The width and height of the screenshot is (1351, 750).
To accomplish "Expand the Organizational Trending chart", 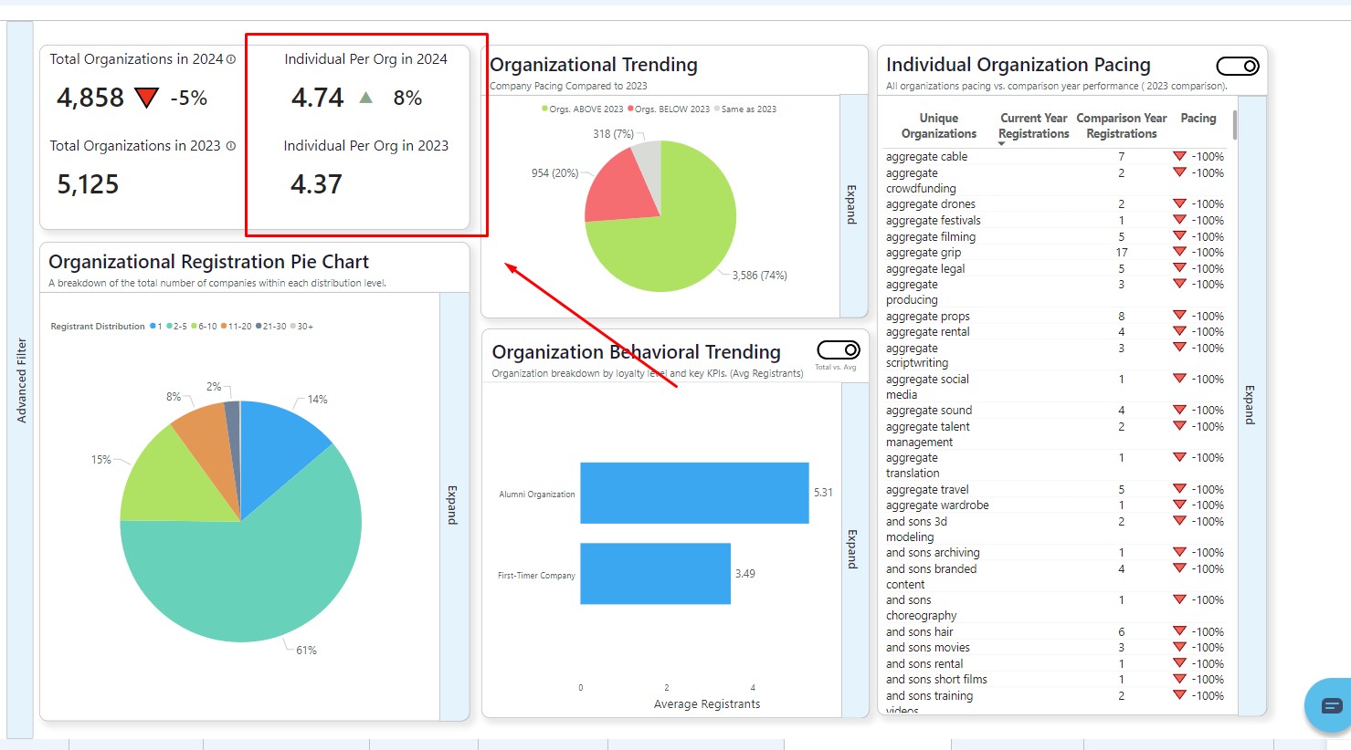I will (852, 205).
